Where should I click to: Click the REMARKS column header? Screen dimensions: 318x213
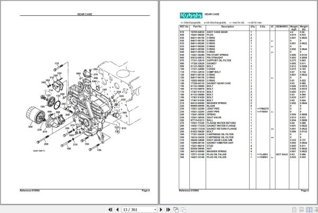pyautogui.click(x=282, y=26)
